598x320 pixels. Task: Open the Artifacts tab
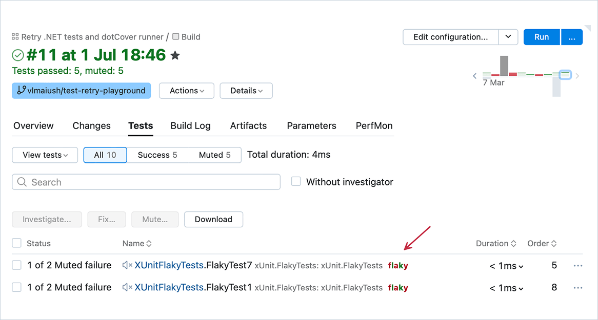pos(248,125)
